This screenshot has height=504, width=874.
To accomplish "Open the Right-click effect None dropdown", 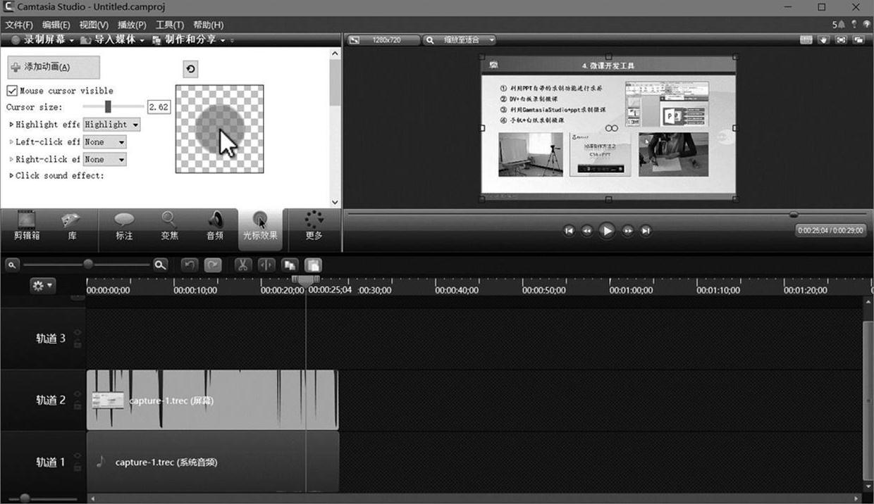I will (104, 160).
